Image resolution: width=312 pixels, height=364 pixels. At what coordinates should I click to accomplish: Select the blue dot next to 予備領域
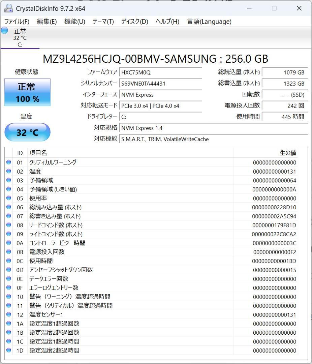click(x=9, y=180)
